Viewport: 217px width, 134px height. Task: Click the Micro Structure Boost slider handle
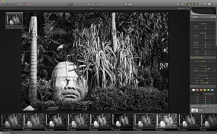tap(202, 80)
